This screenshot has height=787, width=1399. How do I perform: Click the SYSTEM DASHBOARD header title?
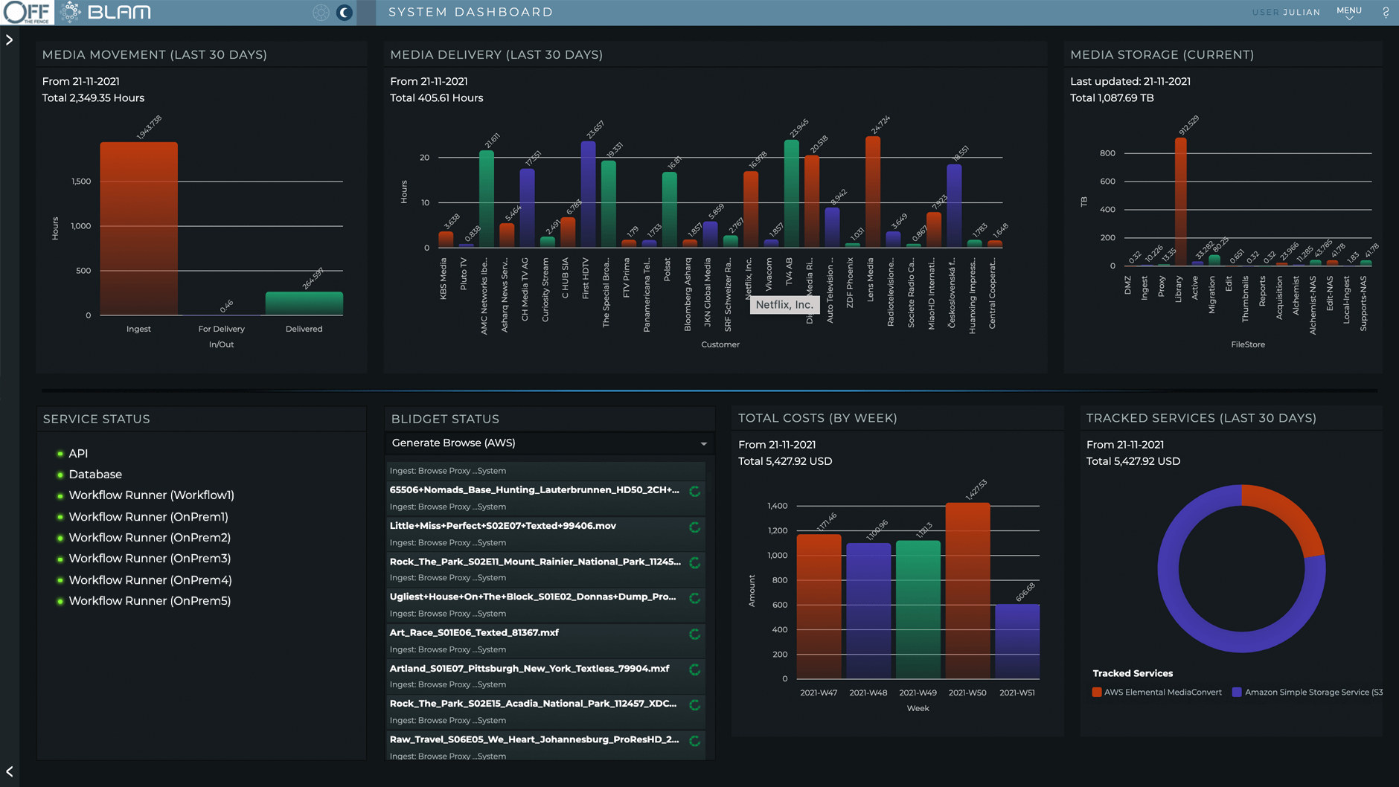(471, 12)
